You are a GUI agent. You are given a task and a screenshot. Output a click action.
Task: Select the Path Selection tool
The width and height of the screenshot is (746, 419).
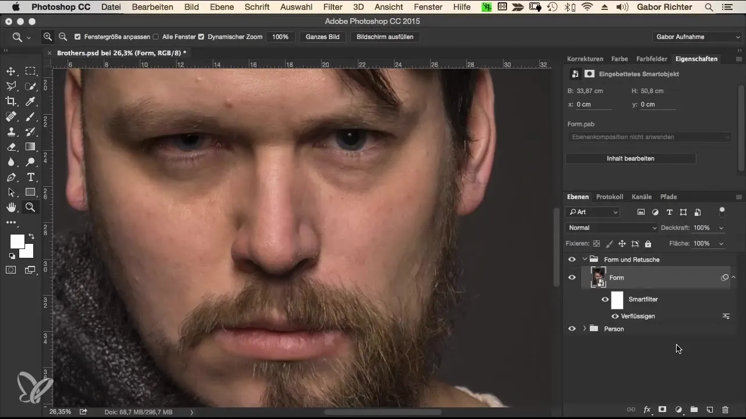click(11, 192)
